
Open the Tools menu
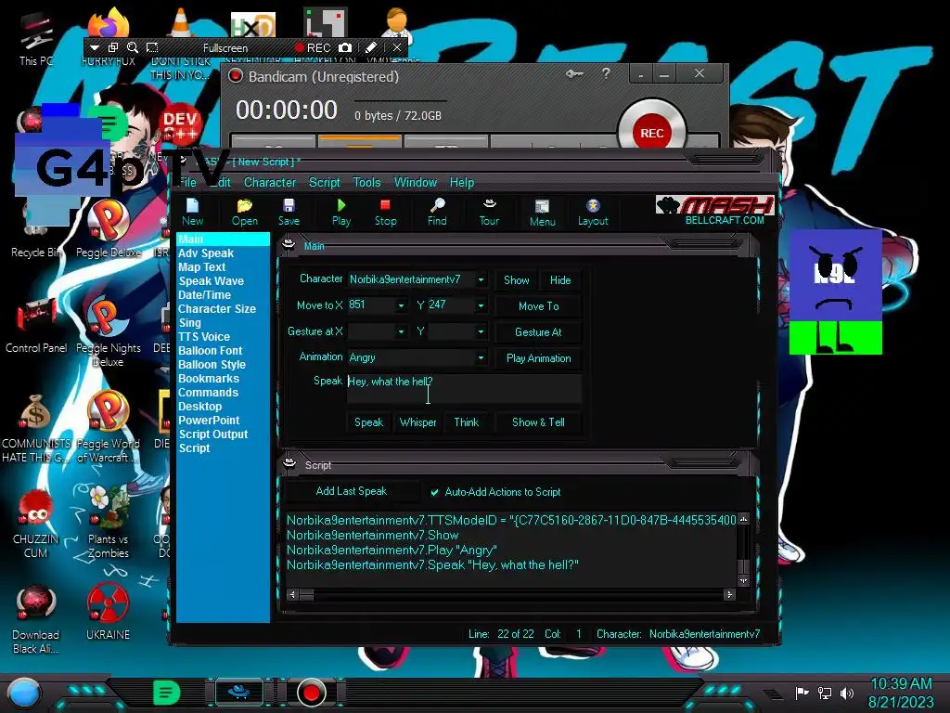366,183
